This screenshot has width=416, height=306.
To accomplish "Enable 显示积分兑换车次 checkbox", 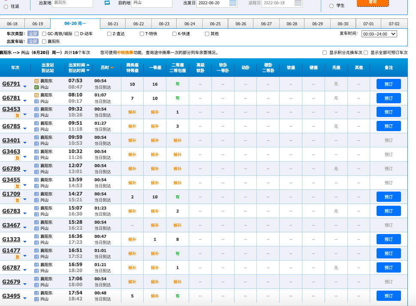I will coord(325,53).
